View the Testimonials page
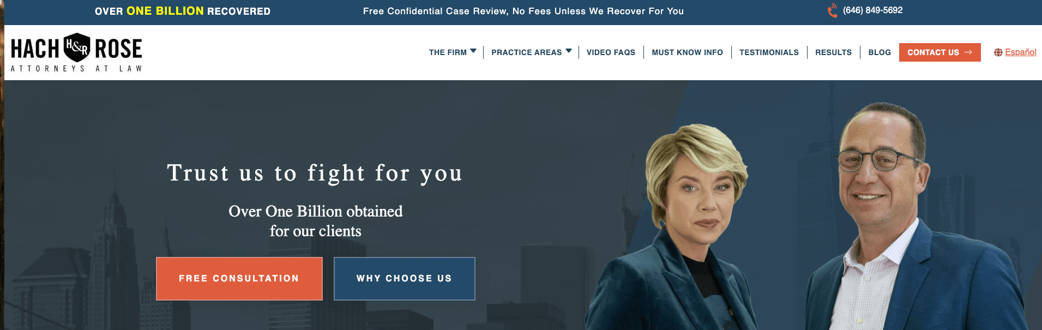The image size is (1042, 330). coord(769,52)
